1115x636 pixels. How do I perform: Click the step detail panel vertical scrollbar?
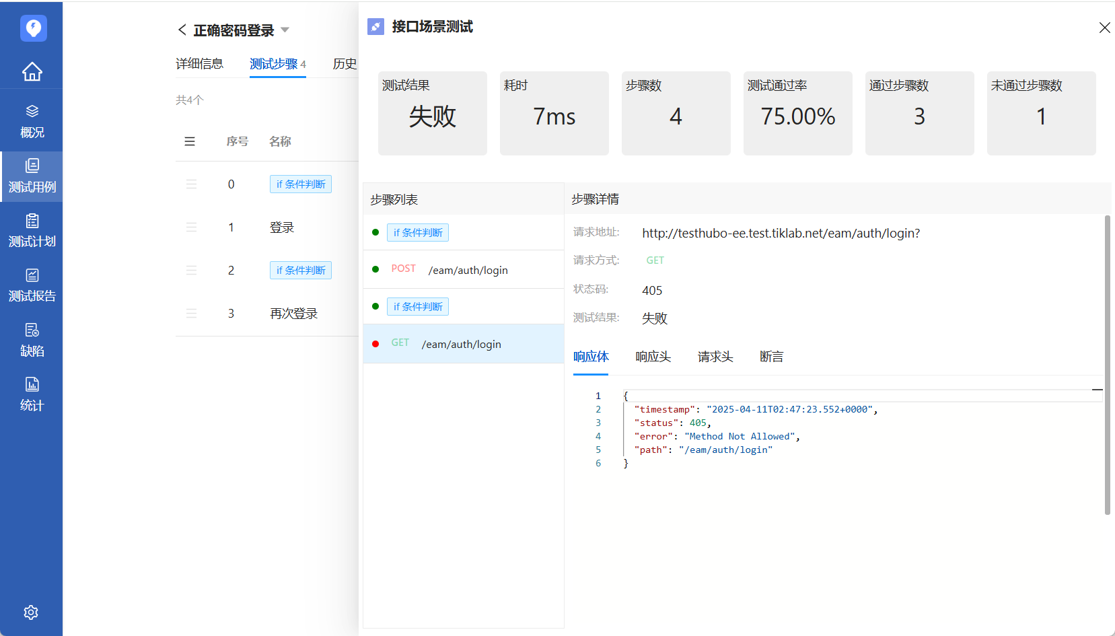[1107, 365]
